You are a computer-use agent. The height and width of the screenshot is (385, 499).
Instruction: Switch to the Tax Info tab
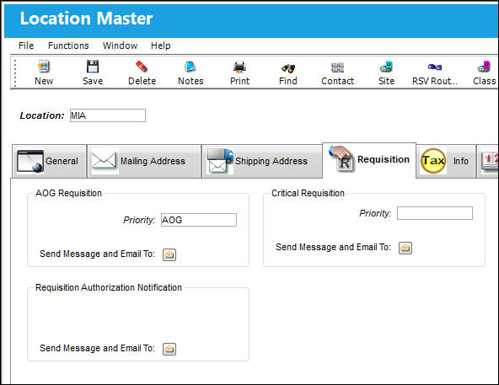[446, 161]
